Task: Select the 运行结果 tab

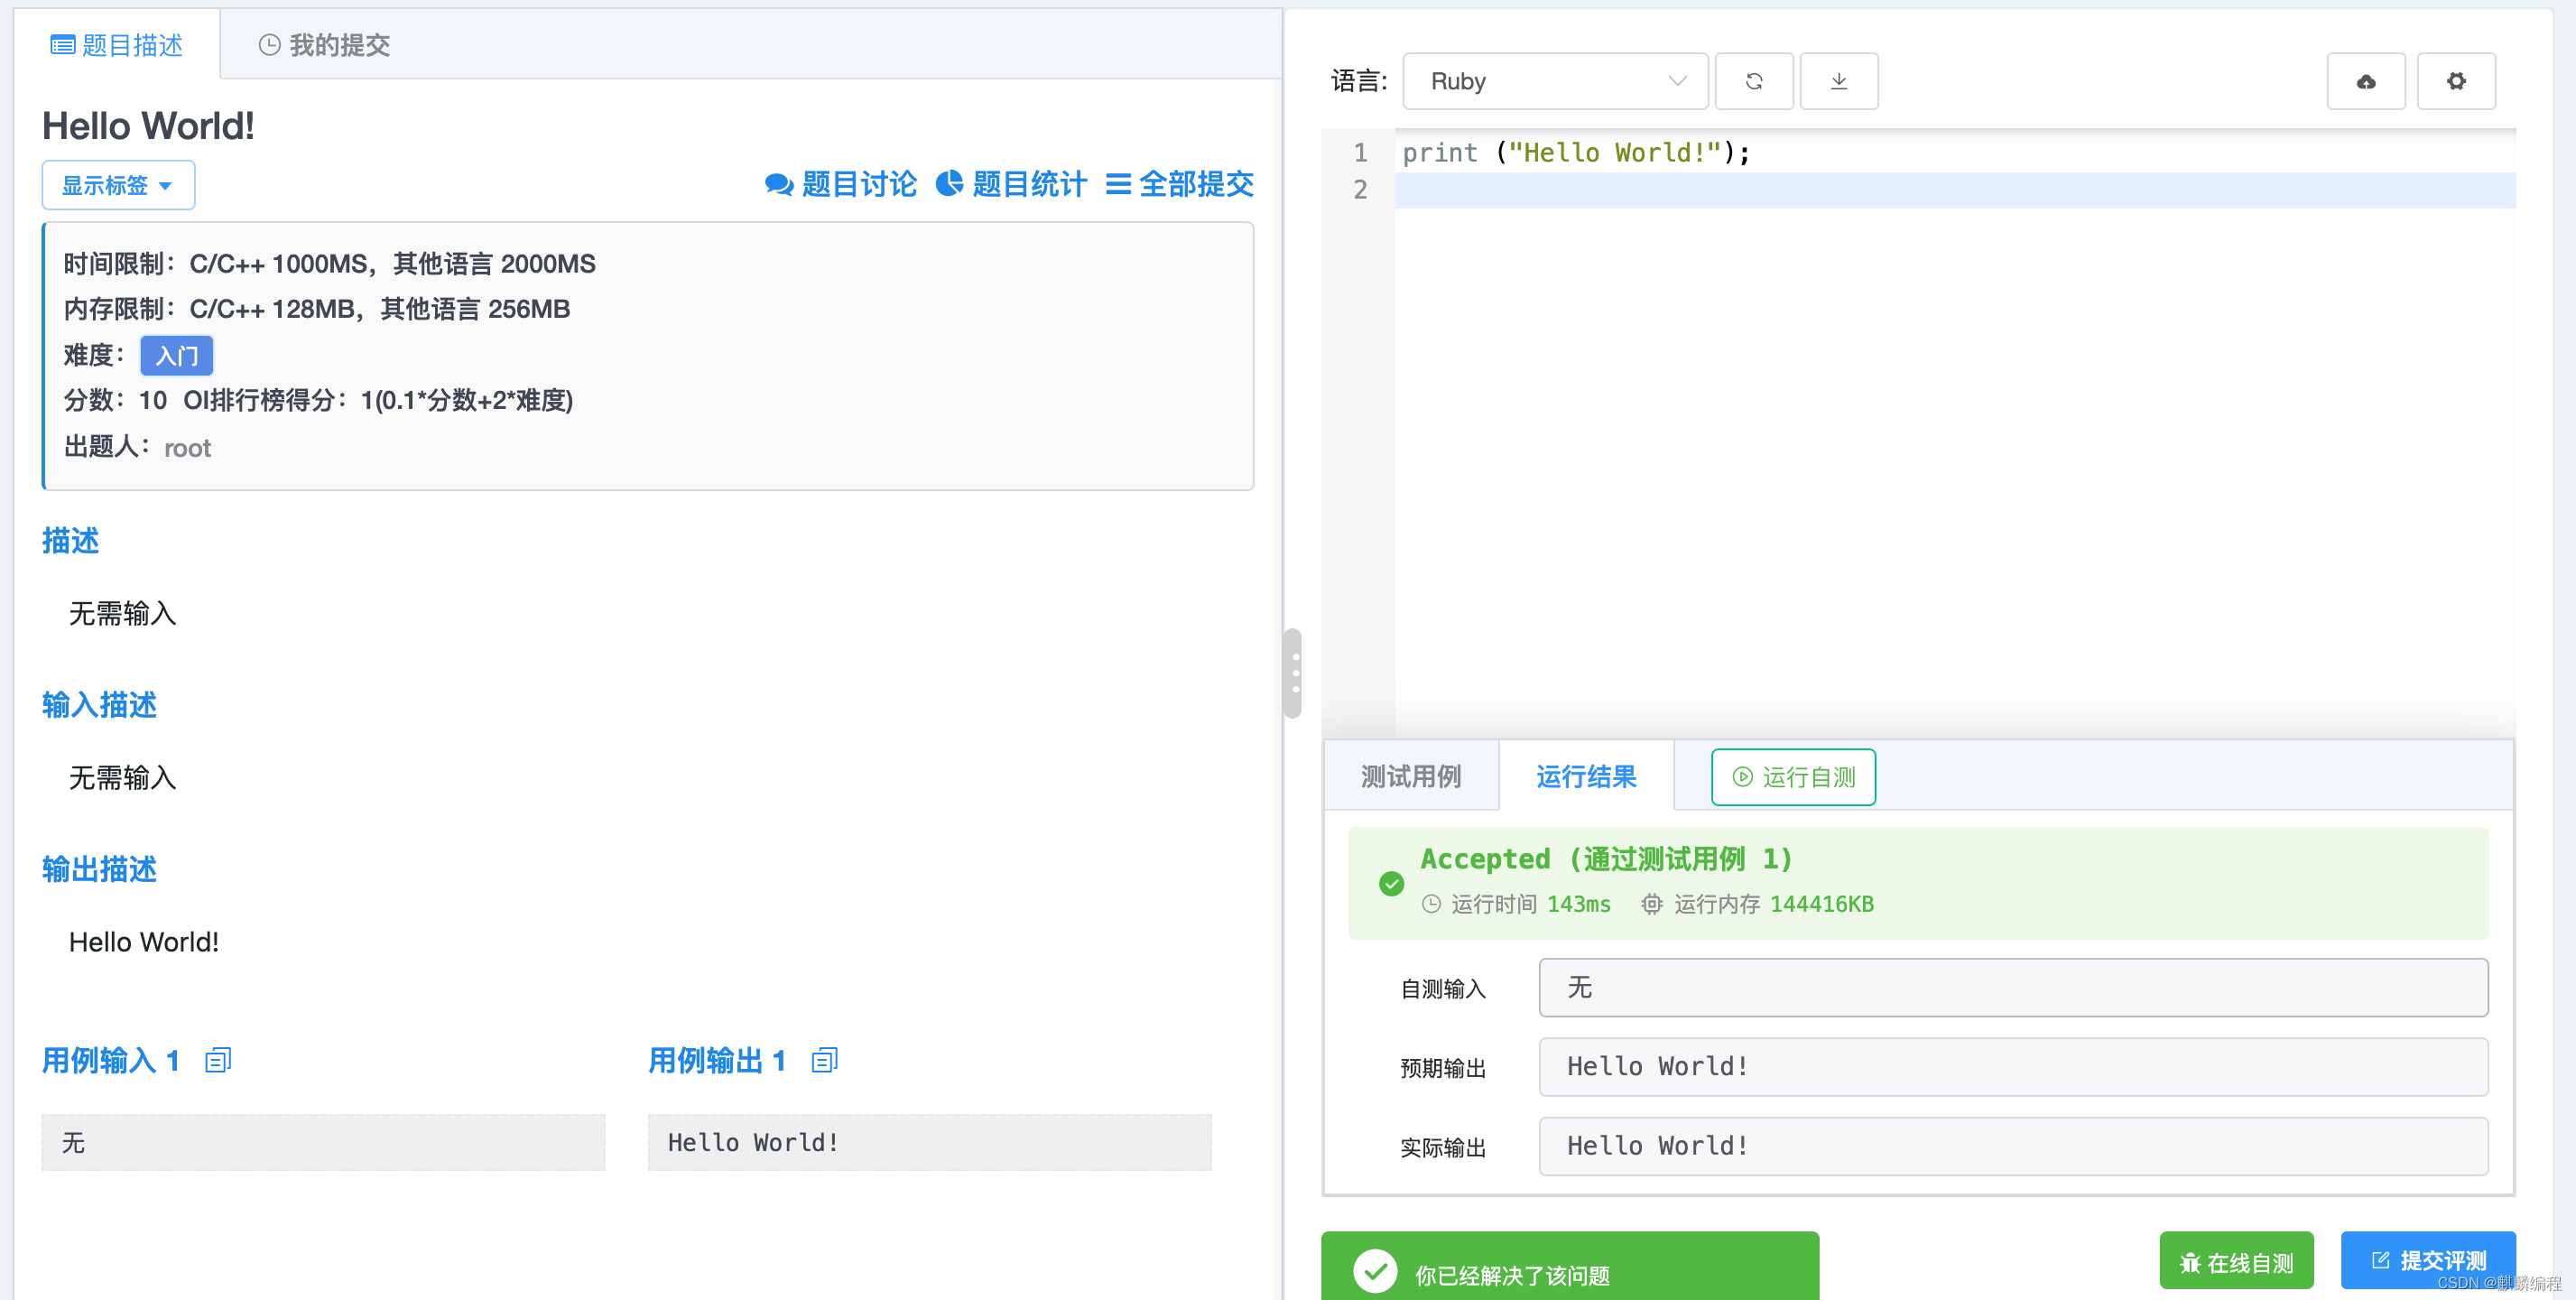Action: 1585,776
